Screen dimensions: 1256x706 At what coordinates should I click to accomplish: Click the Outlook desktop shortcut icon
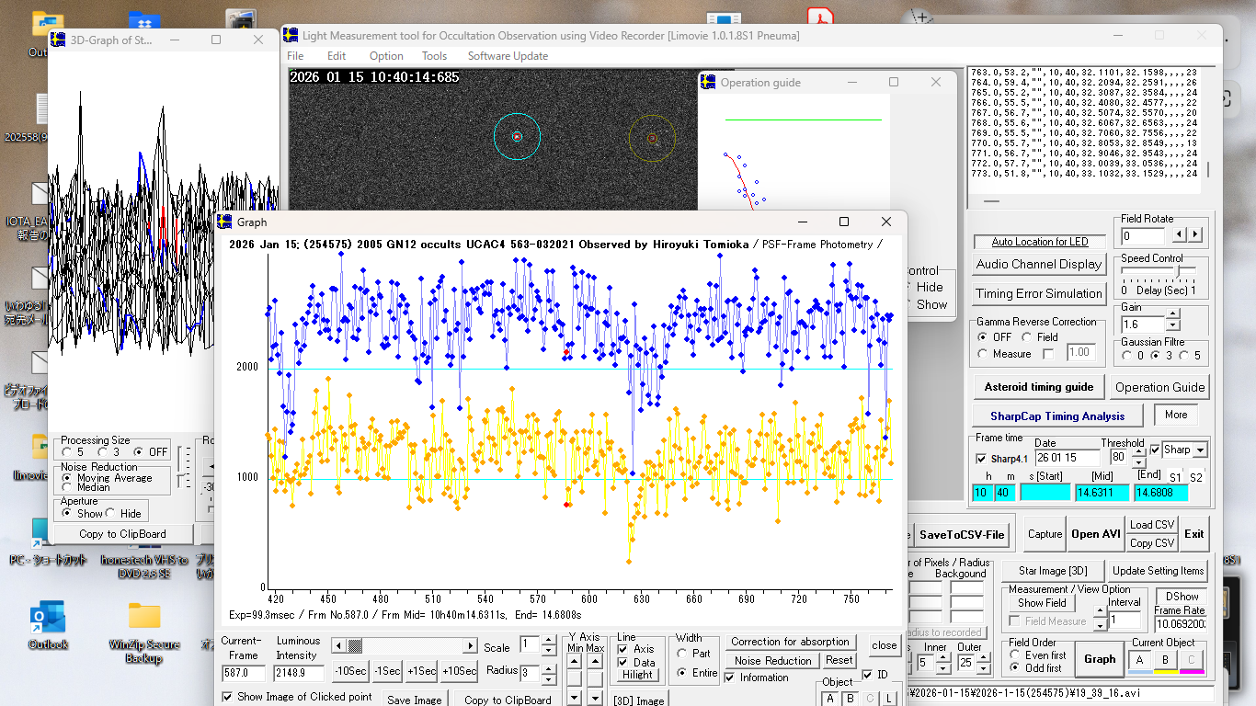(47, 618)
